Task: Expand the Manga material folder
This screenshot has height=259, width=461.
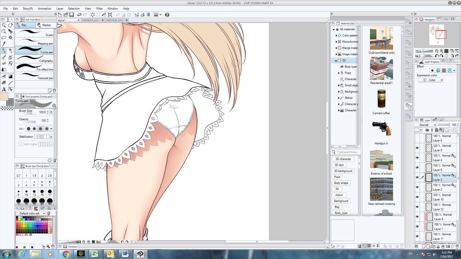Action: pyautogui.click(x=336, y=48)
